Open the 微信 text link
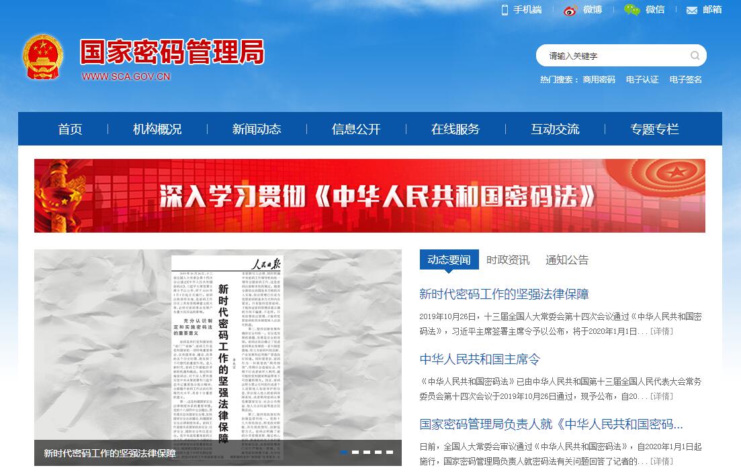 point(655,10)
